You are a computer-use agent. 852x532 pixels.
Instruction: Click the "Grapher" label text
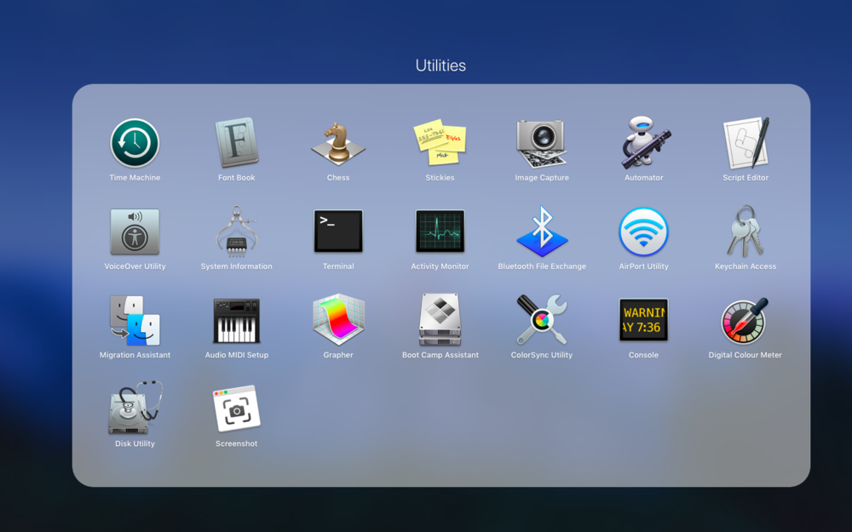[x=338, y=355]
